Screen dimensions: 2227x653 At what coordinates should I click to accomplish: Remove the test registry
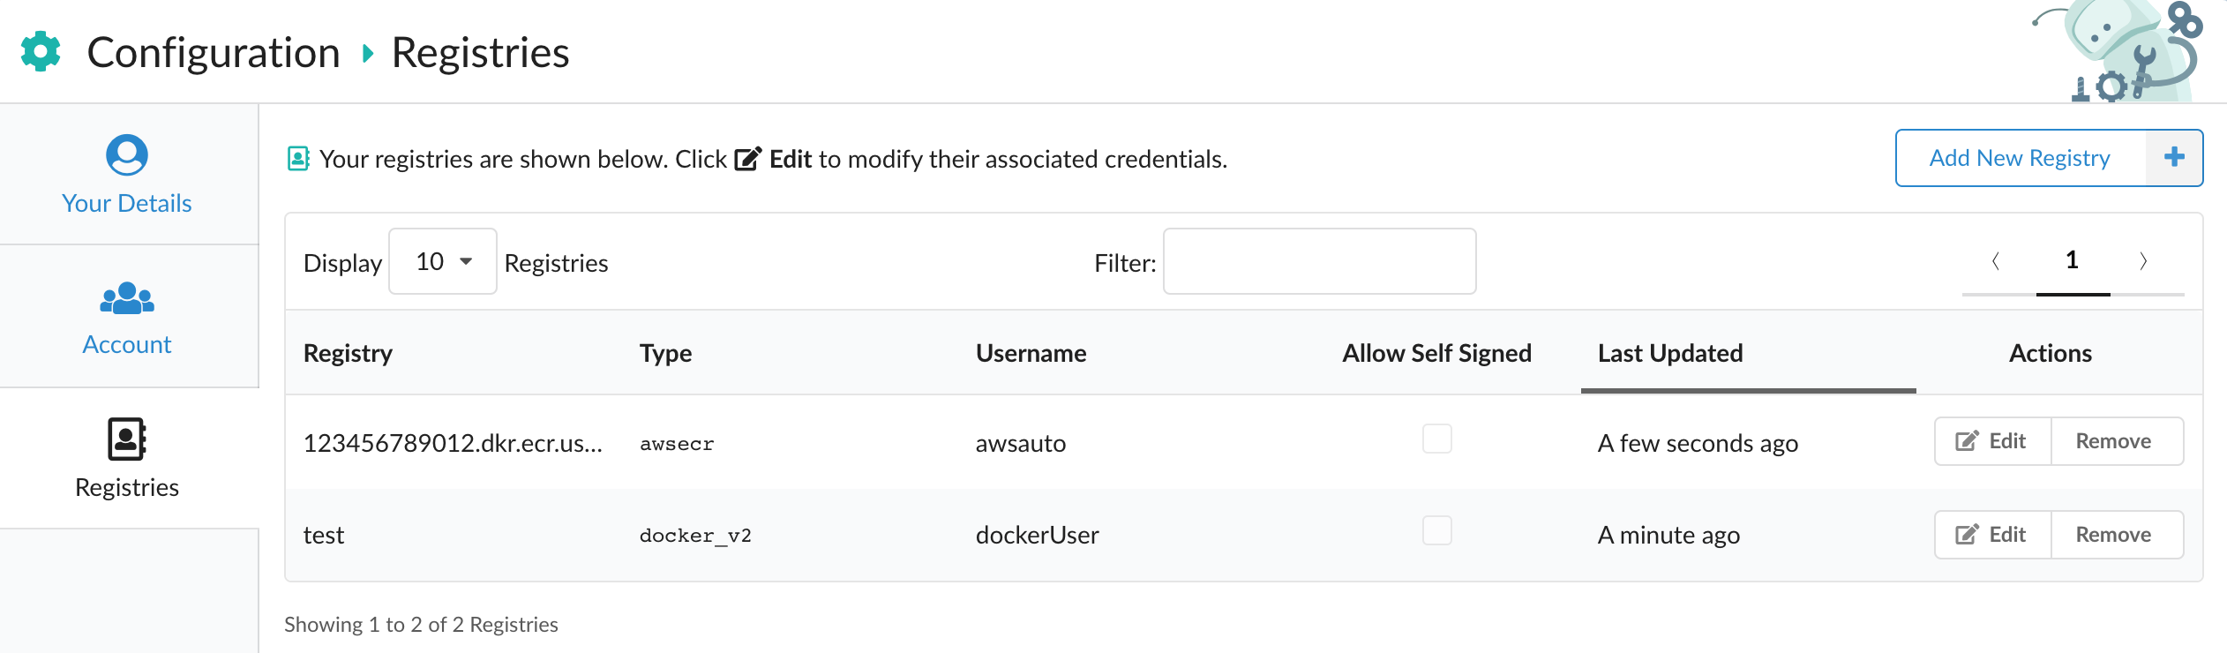click(x=2113, y=535)
